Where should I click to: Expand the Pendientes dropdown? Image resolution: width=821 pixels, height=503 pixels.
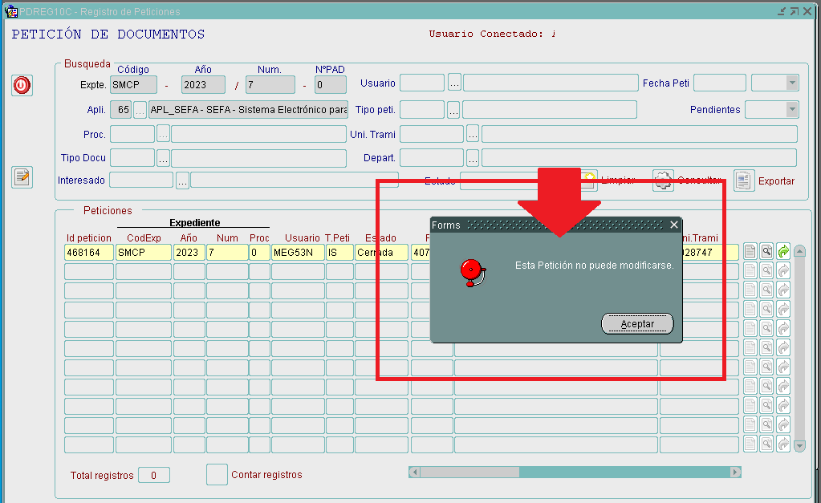(792, 110)
